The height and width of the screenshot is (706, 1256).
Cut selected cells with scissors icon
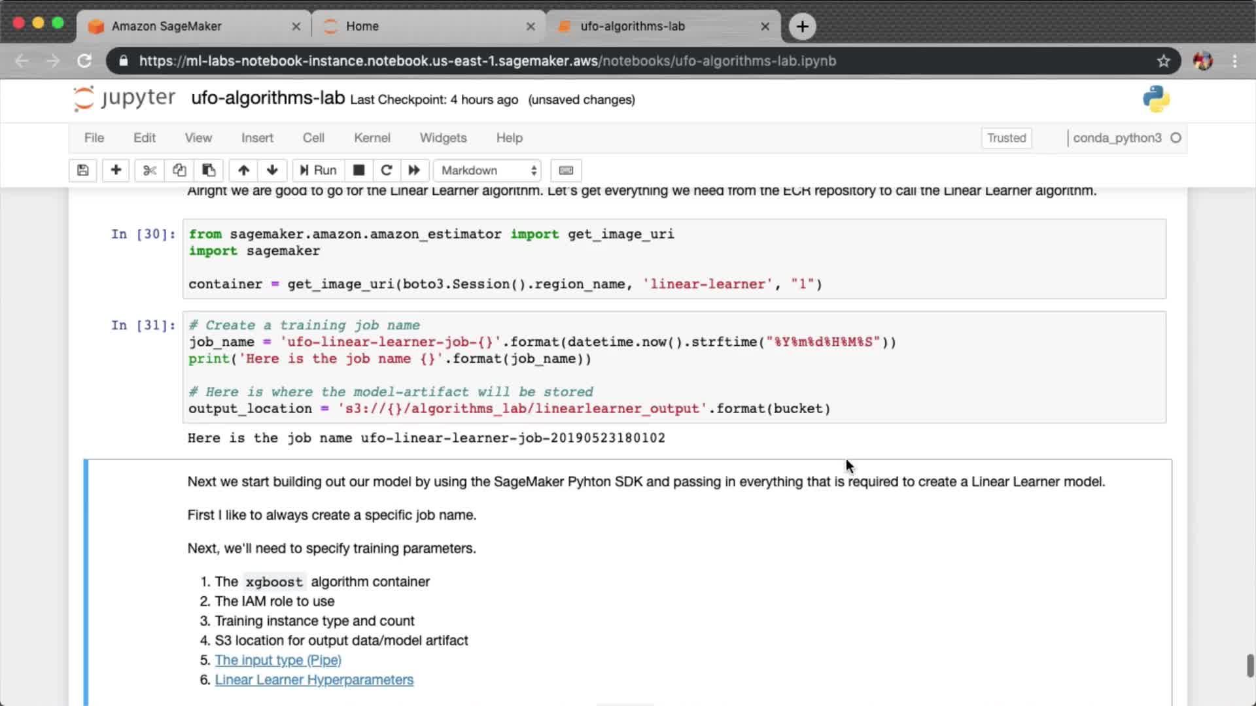(150, 170)
